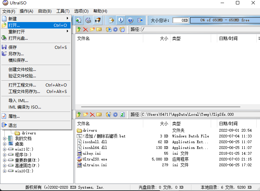Viewport: 260px width, 191px height.
Task: Click the extract icon in image toolbar
Action: click(109, 30)
